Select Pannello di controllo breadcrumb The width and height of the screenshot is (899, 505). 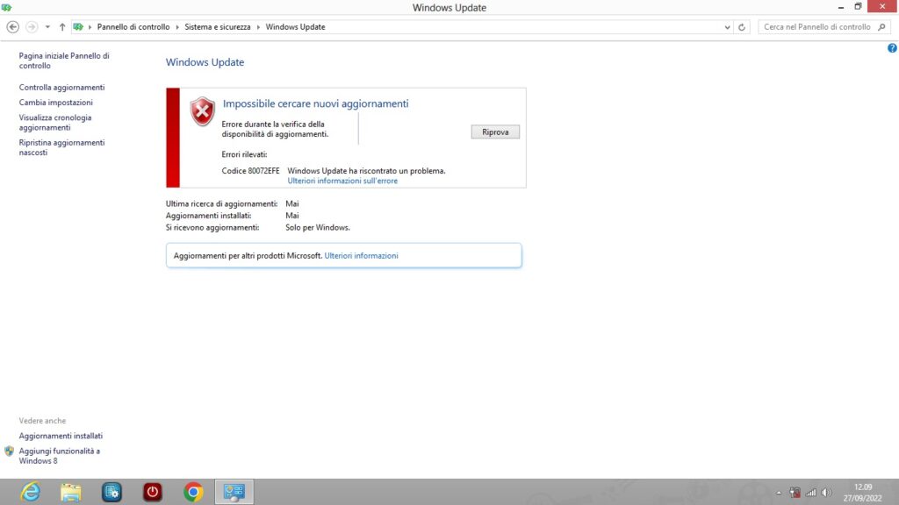click(133, 27)
